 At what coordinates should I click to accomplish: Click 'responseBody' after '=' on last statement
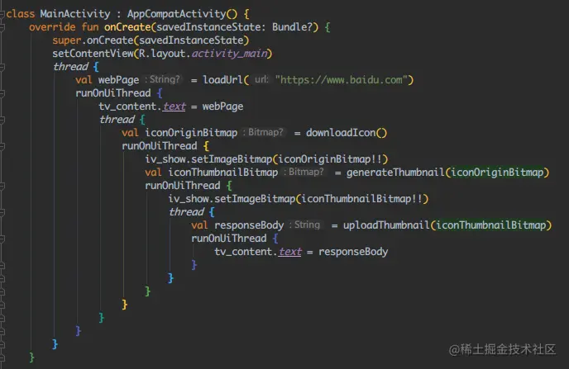click(353, 252)
